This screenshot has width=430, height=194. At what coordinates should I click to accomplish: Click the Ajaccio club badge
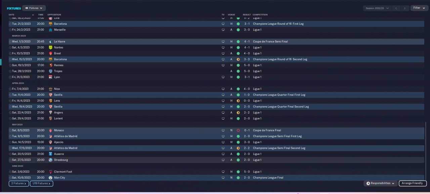51,142
